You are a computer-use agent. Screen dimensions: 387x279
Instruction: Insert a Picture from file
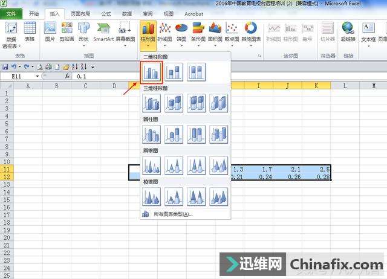tap(50, 32)
